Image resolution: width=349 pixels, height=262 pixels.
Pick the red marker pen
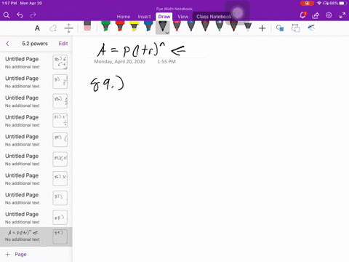(x=120, y=26)
